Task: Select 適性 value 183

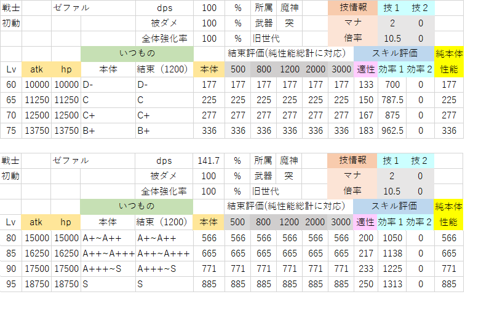Action: (365, 131)
